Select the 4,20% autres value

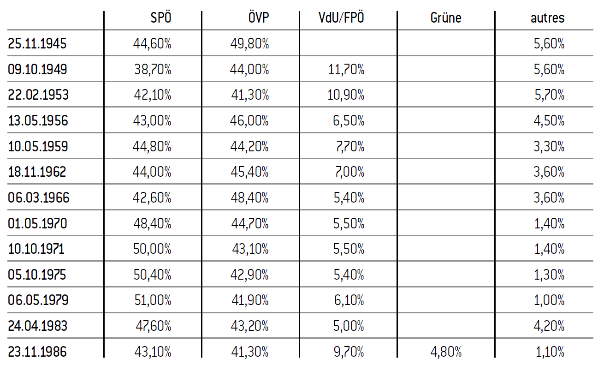click(x=549, y=326)
